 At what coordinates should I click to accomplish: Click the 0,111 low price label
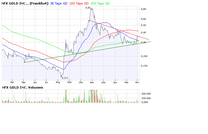coord(65,78)
